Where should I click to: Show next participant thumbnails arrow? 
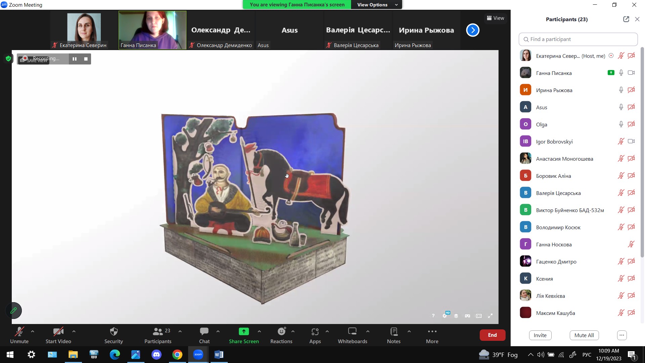click(473, 30)
